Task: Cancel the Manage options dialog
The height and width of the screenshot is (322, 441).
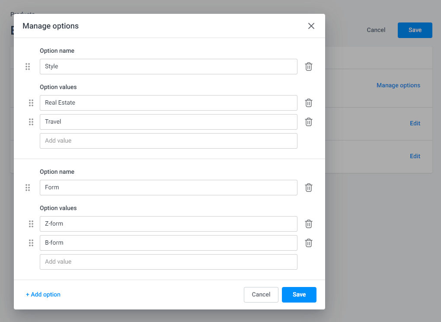Action: 261,294
